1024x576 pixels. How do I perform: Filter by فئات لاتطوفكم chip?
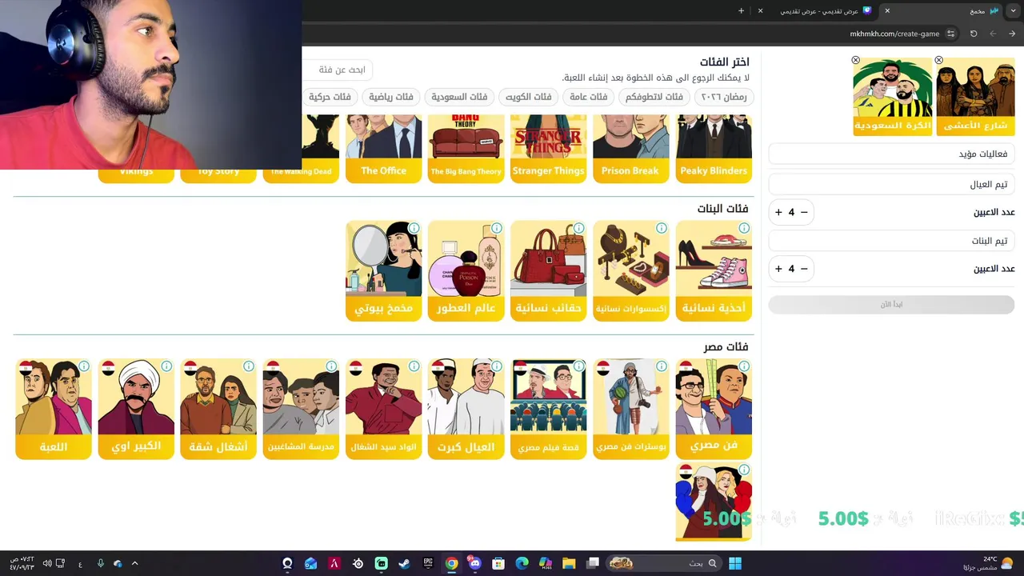pos(654,97)
